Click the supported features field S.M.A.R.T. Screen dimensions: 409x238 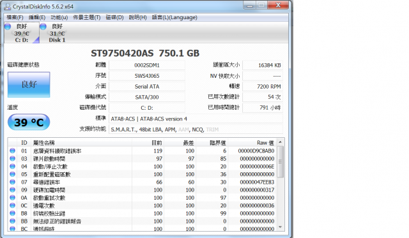point(196,130)
